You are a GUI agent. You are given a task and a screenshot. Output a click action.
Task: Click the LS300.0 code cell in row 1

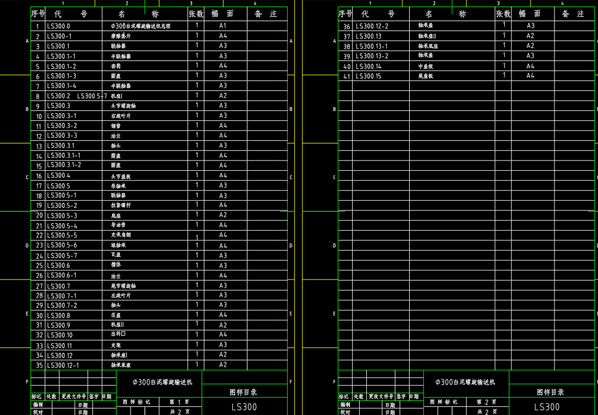58,26
